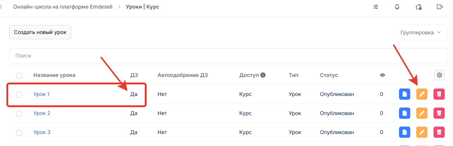Toggle the select-all checkbox in table header
This screenshot has height=146, width=453.
pyautogui.click(x=19, y=75)
